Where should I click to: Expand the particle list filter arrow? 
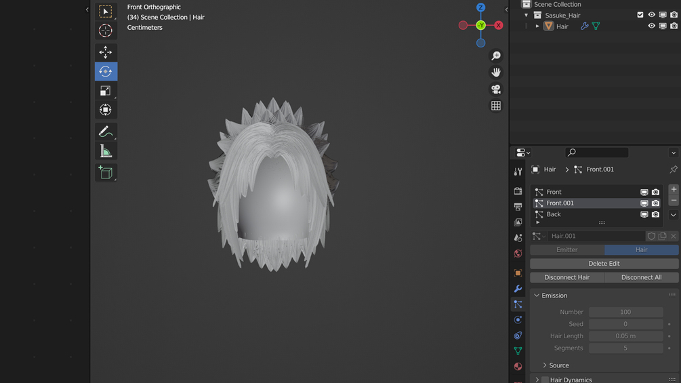coord(537,222)
